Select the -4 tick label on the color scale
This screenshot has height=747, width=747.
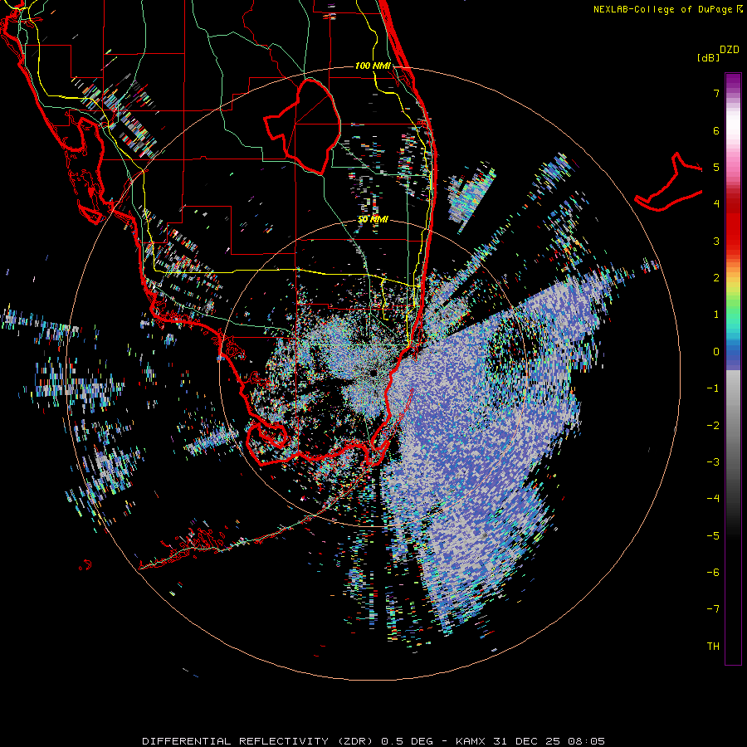[713, 498]
